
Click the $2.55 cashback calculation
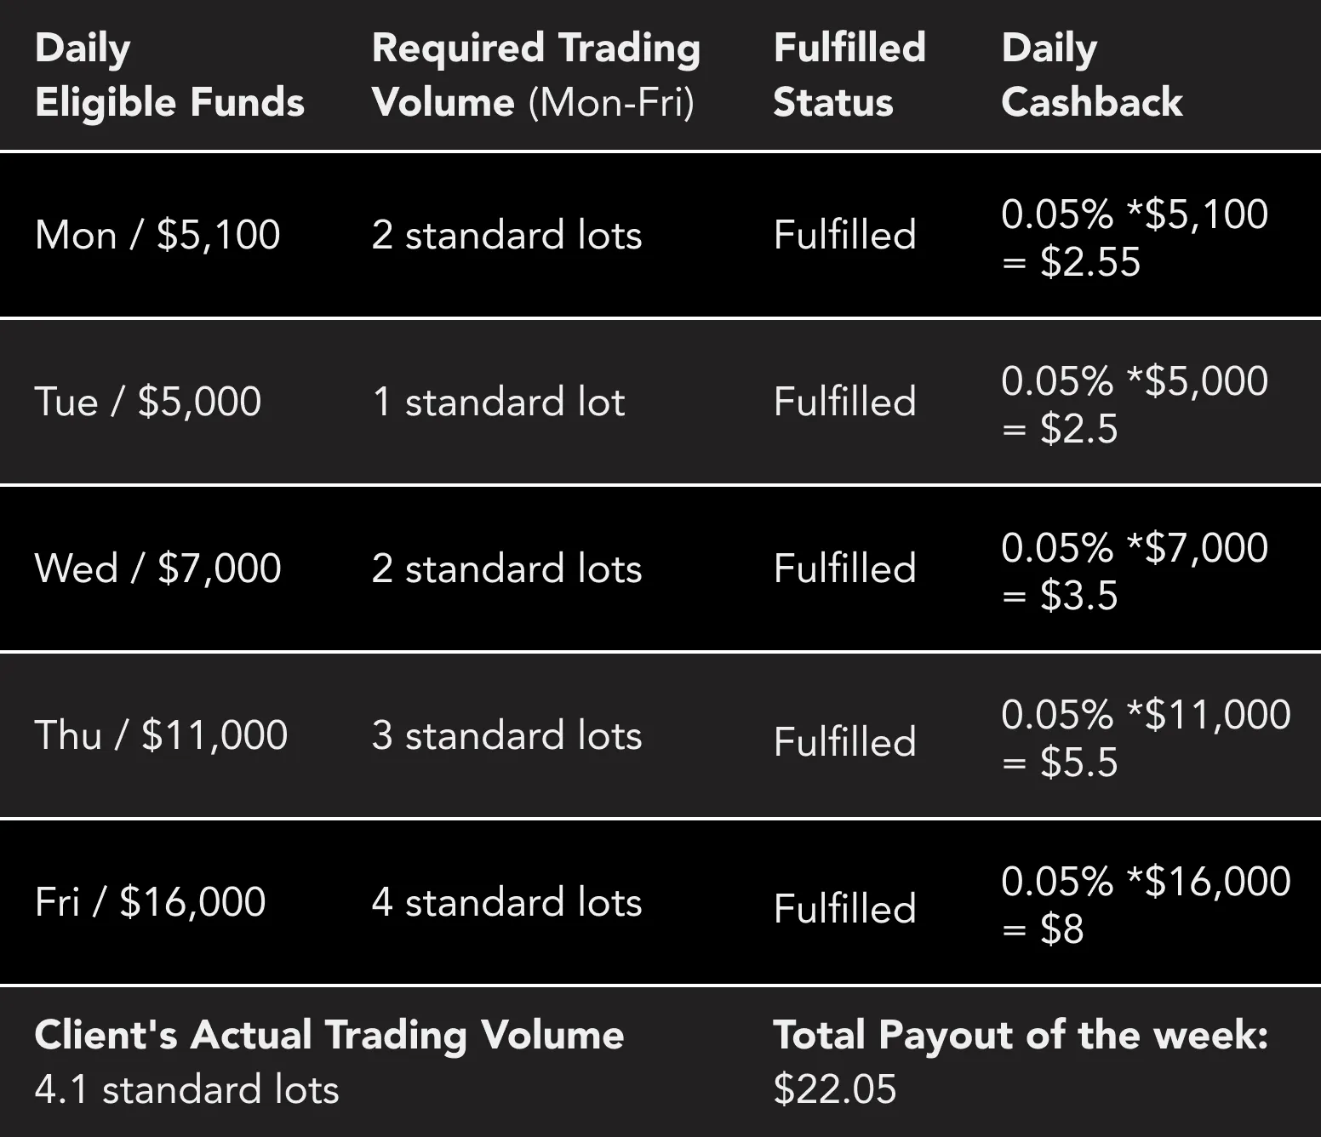pos(1134,237)
